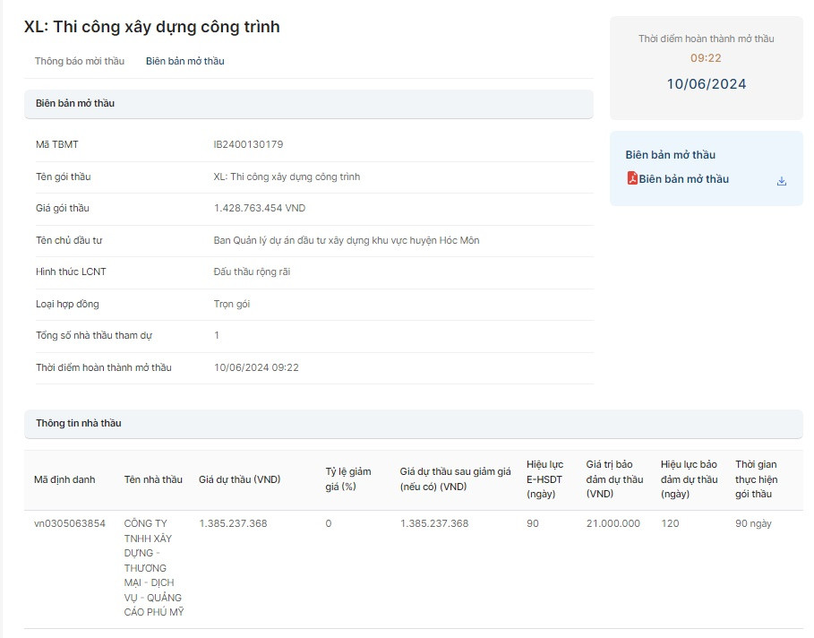Click the Thời gian thực hiện gói thầu header
Image resolution: width=814 pixels, height=638 pixels.
pos(756,478)
